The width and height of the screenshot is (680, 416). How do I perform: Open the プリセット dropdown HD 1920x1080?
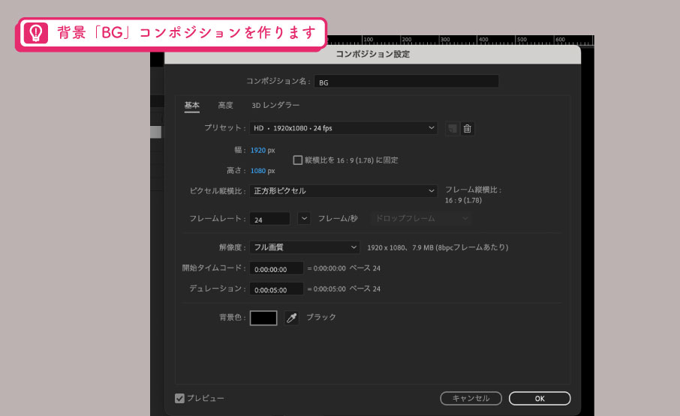[343, 128]
